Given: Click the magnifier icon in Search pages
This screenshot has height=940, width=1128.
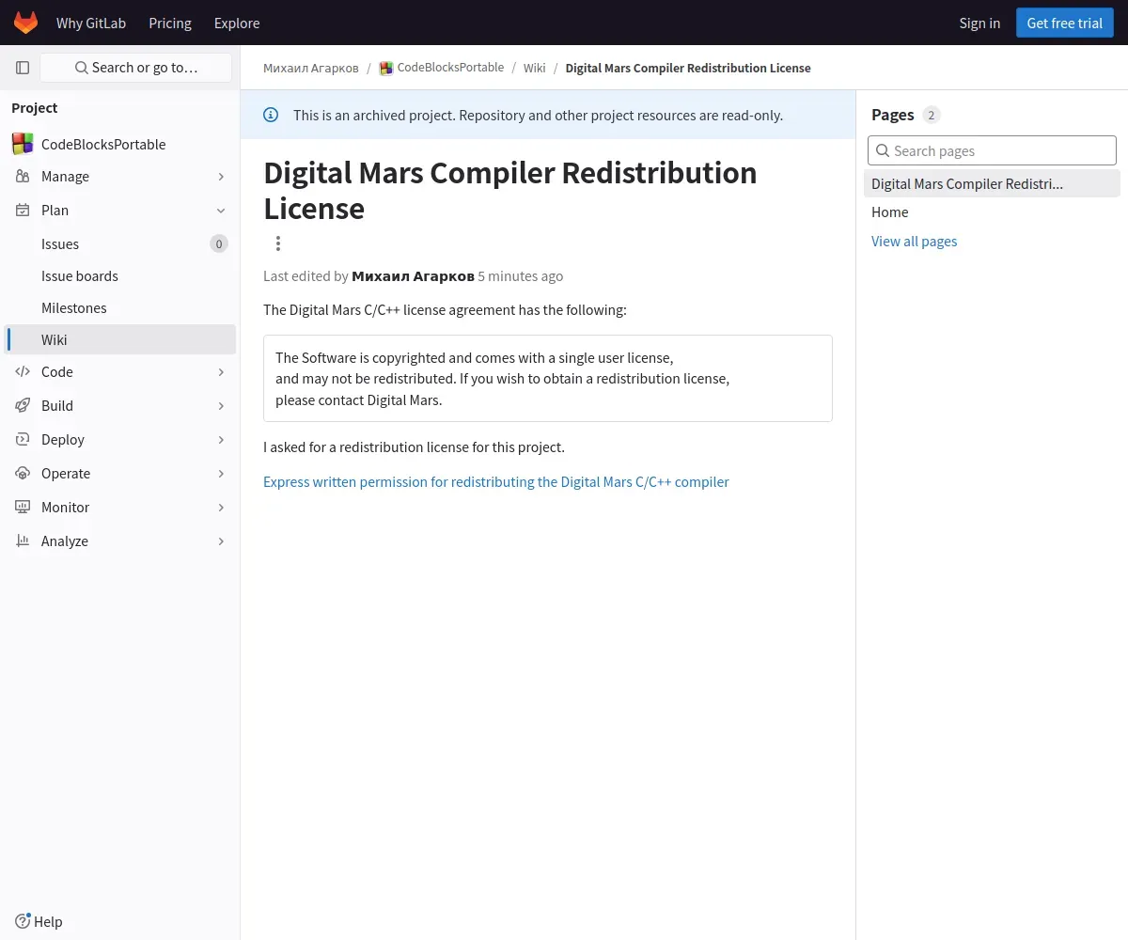Looking at the screenshot, I should tap(883, 150).
